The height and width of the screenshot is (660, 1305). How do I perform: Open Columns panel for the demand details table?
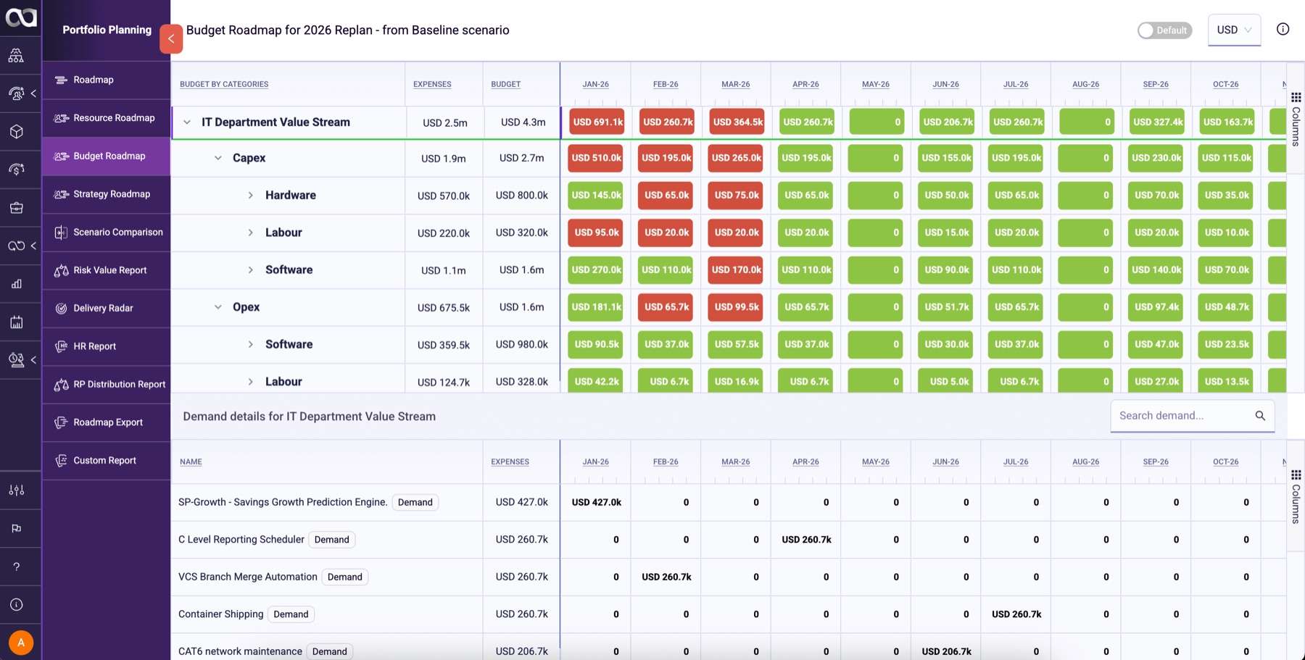[1296, 497]
